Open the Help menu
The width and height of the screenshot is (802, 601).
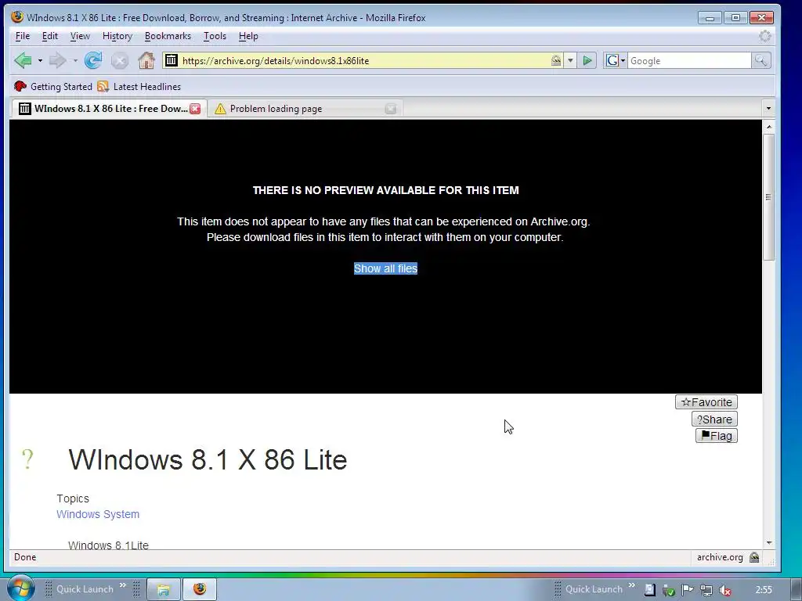[x=248, y=36]
